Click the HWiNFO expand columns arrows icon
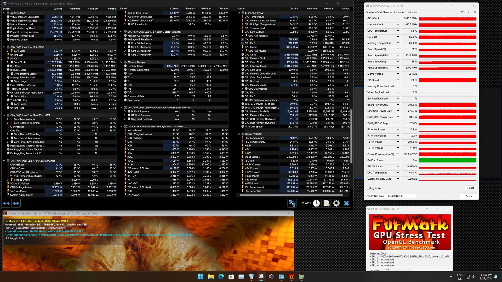Screen dimensions: 502x282 point(6,203)
